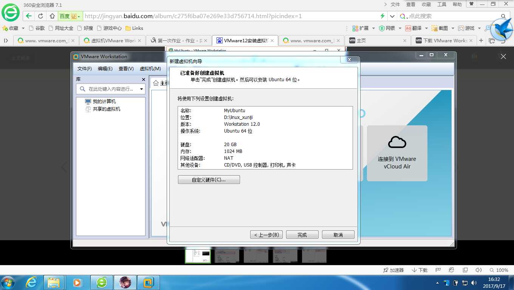This screenshot has height=290, width=514.
Task: Show hidden tray icons arrow
Action: point(438,283)
